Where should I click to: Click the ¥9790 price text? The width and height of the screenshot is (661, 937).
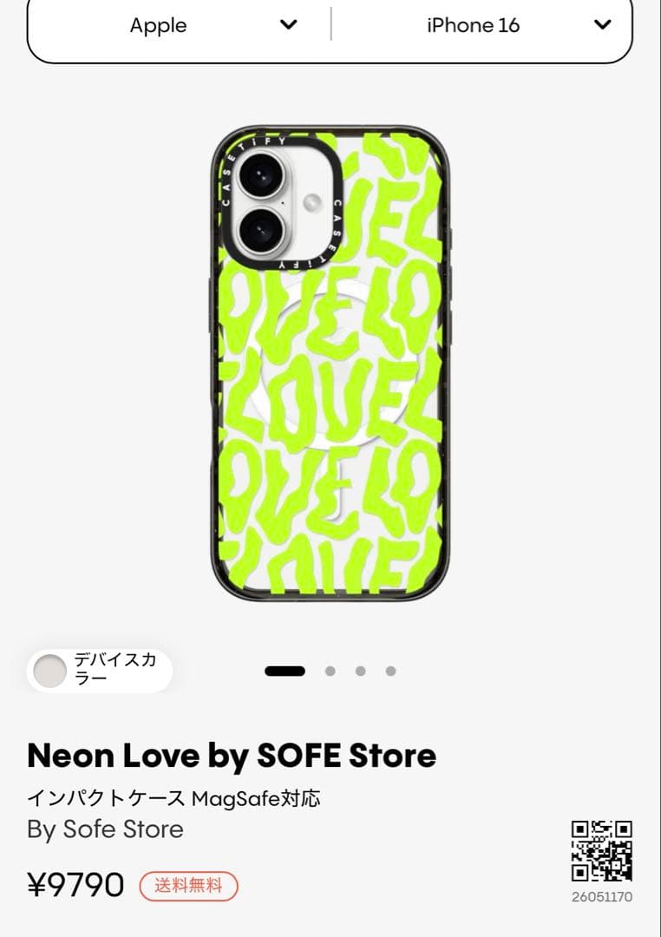click(75, 885)
